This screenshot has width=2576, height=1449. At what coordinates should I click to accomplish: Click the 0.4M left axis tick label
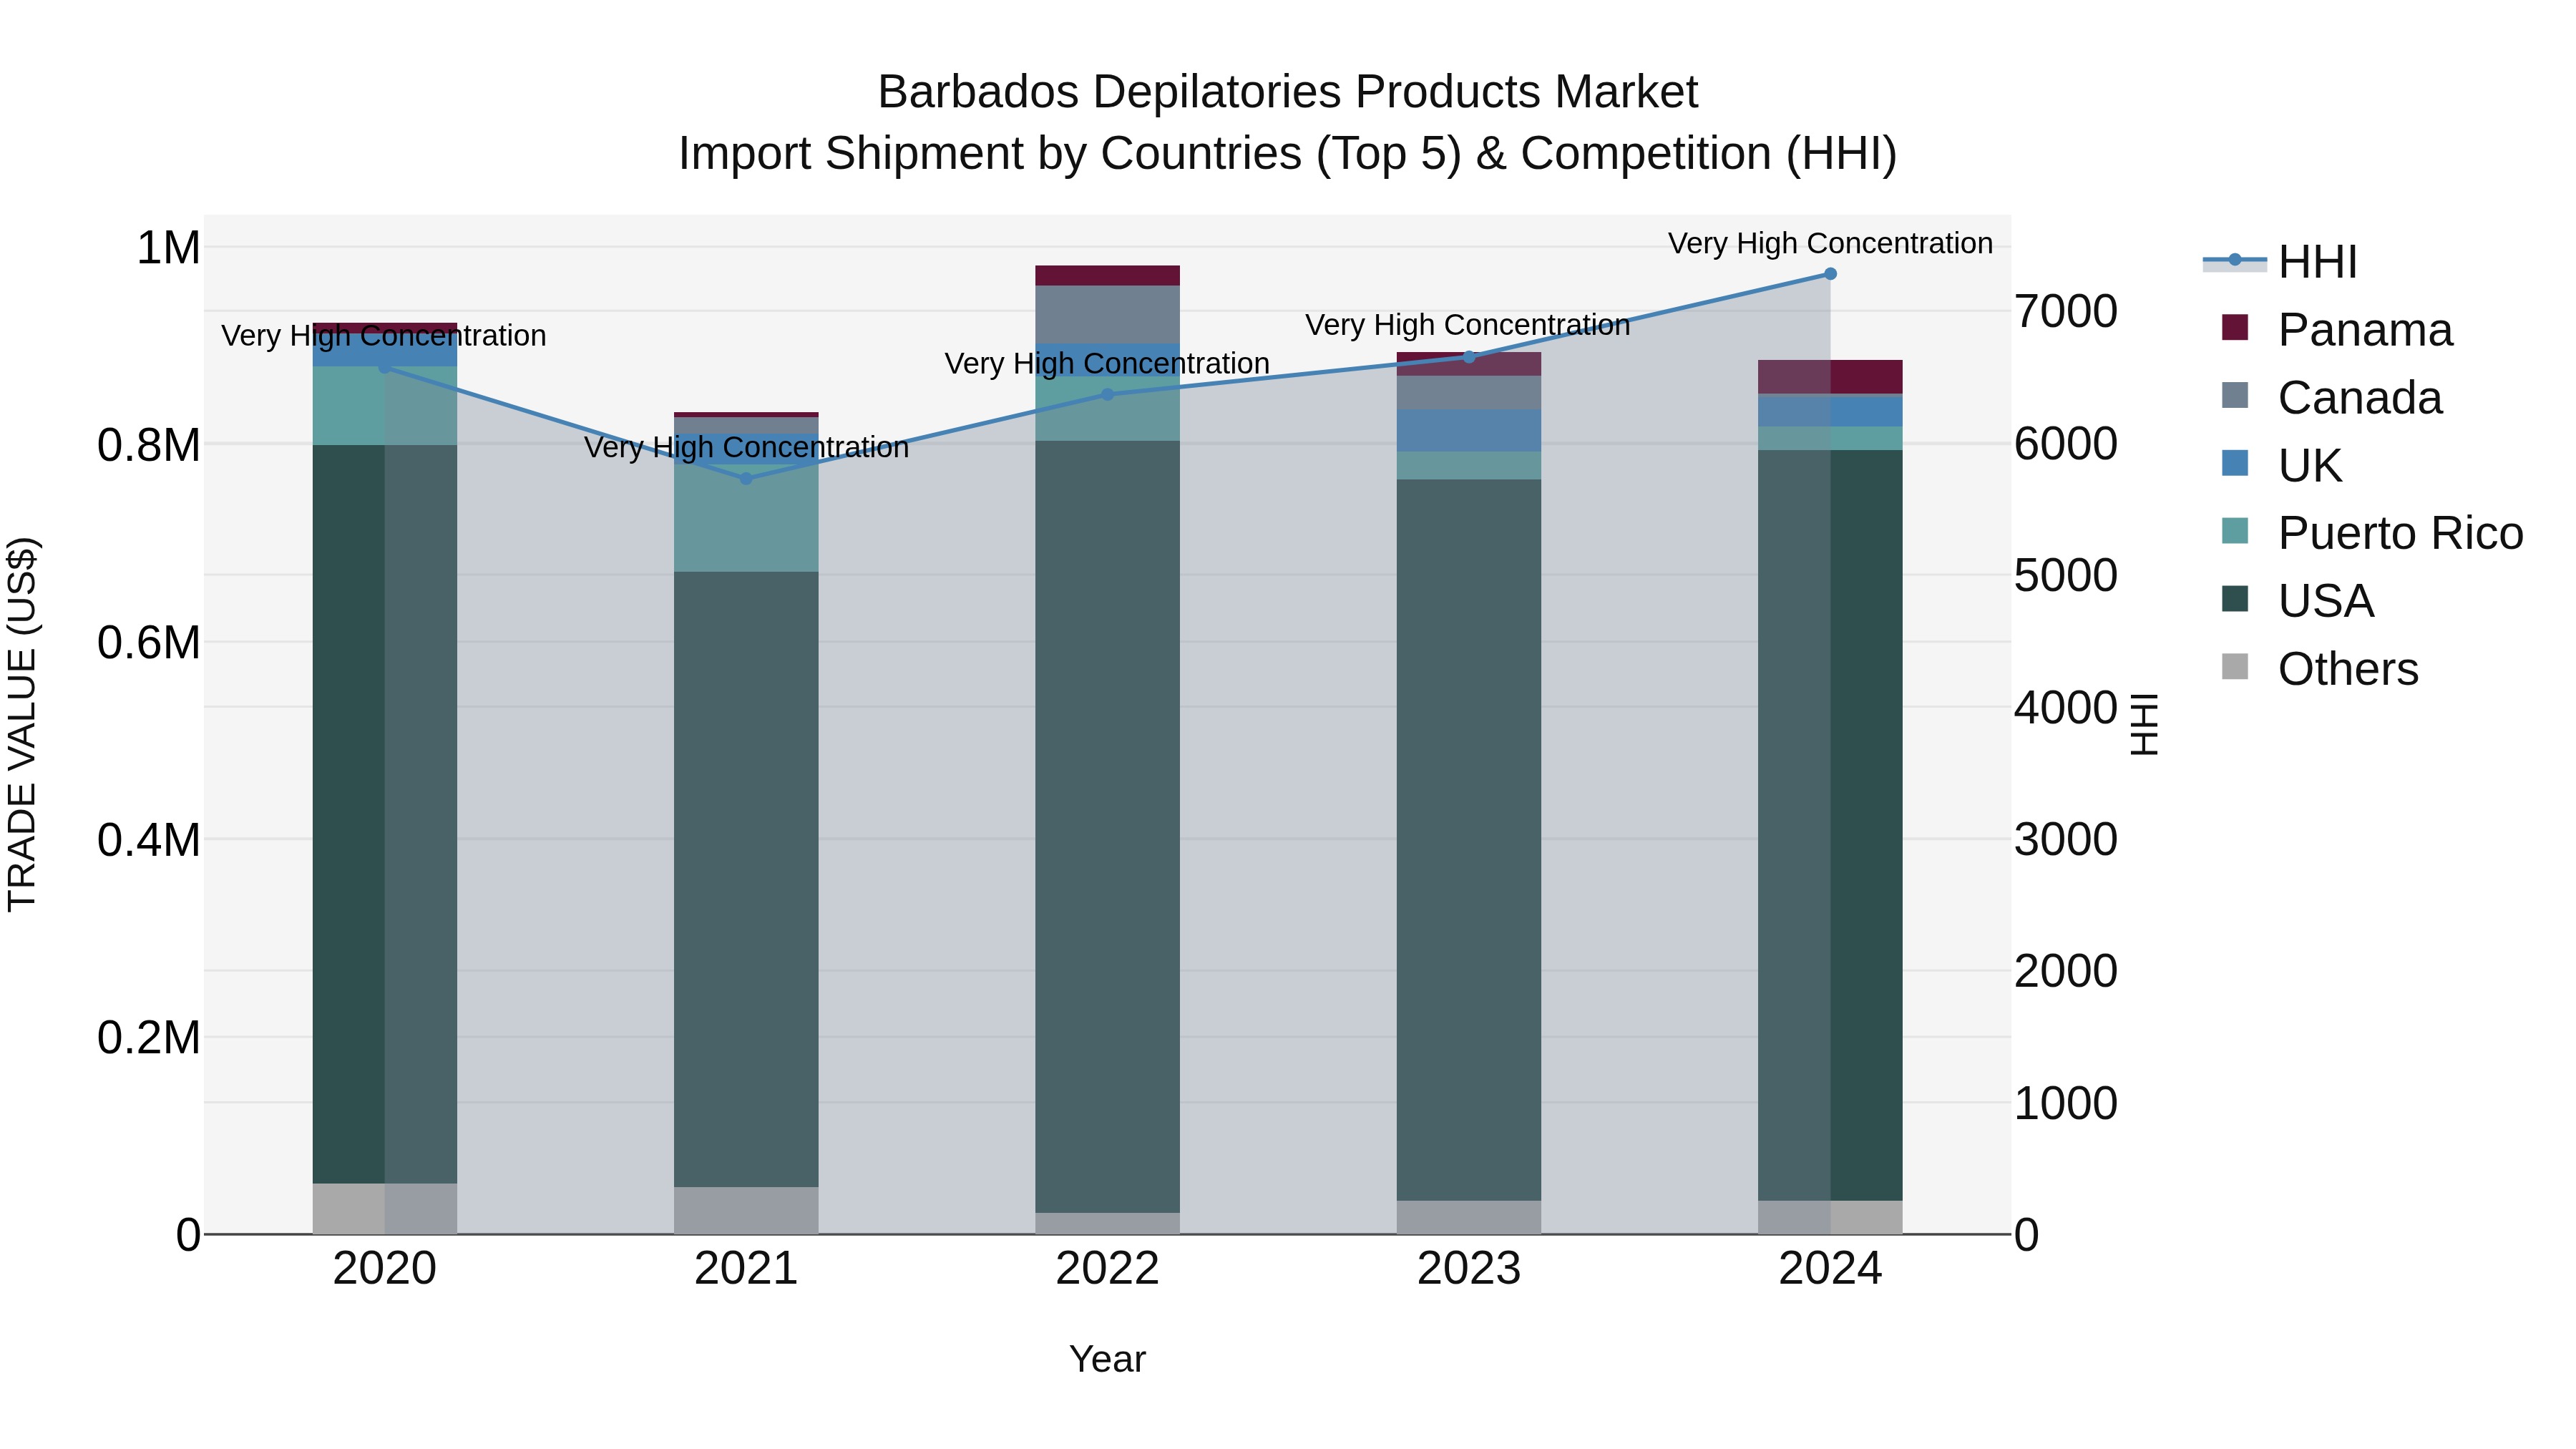[x=149, y=841]
